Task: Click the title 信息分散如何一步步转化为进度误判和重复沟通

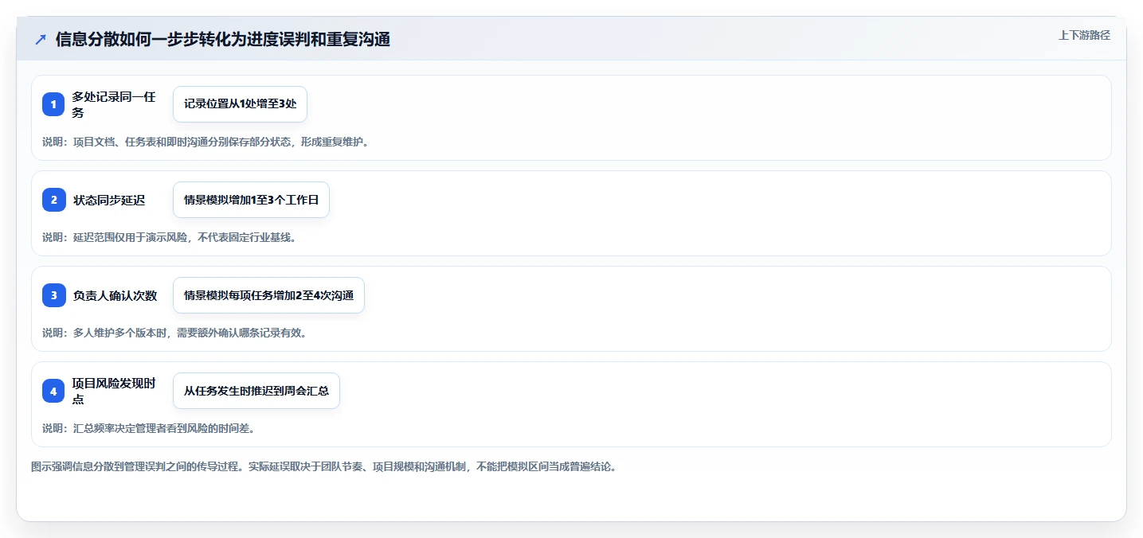Action: click(x=223, y=40)
